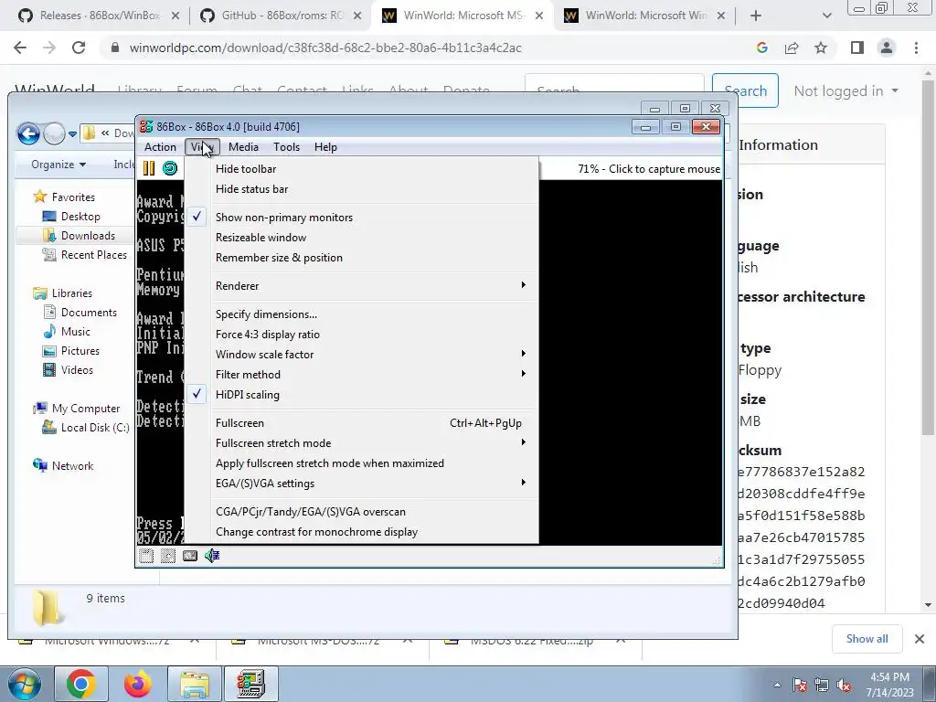
Task: Expand Window scale factor submenu
Action: (x=362, y=355)
